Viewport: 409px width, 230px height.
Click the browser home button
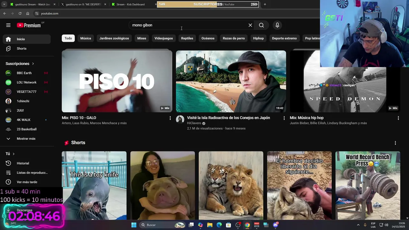pos(27,13)
